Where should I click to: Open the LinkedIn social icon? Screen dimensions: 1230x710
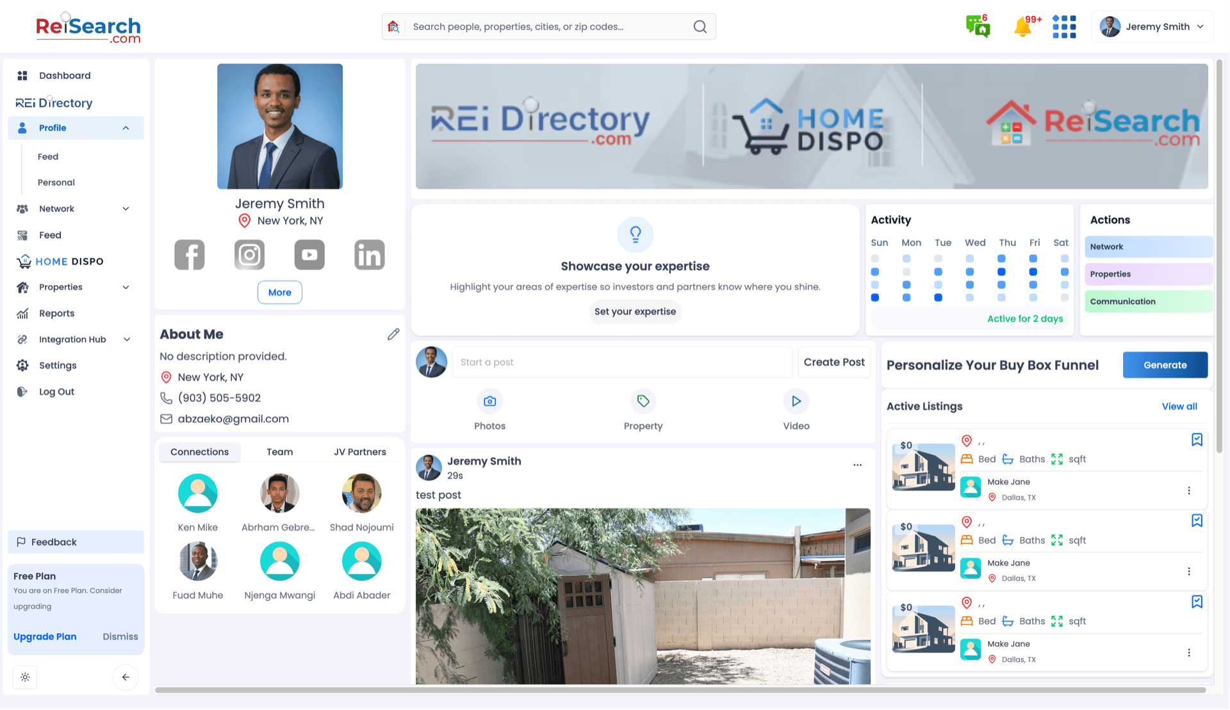370,255
